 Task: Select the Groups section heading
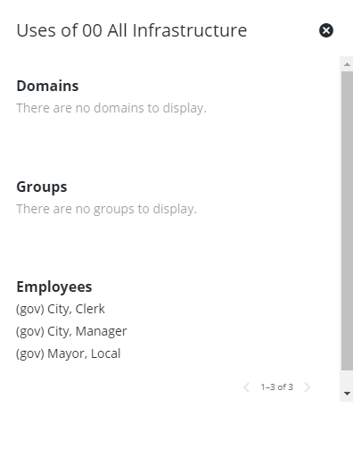tap(42, 187)
